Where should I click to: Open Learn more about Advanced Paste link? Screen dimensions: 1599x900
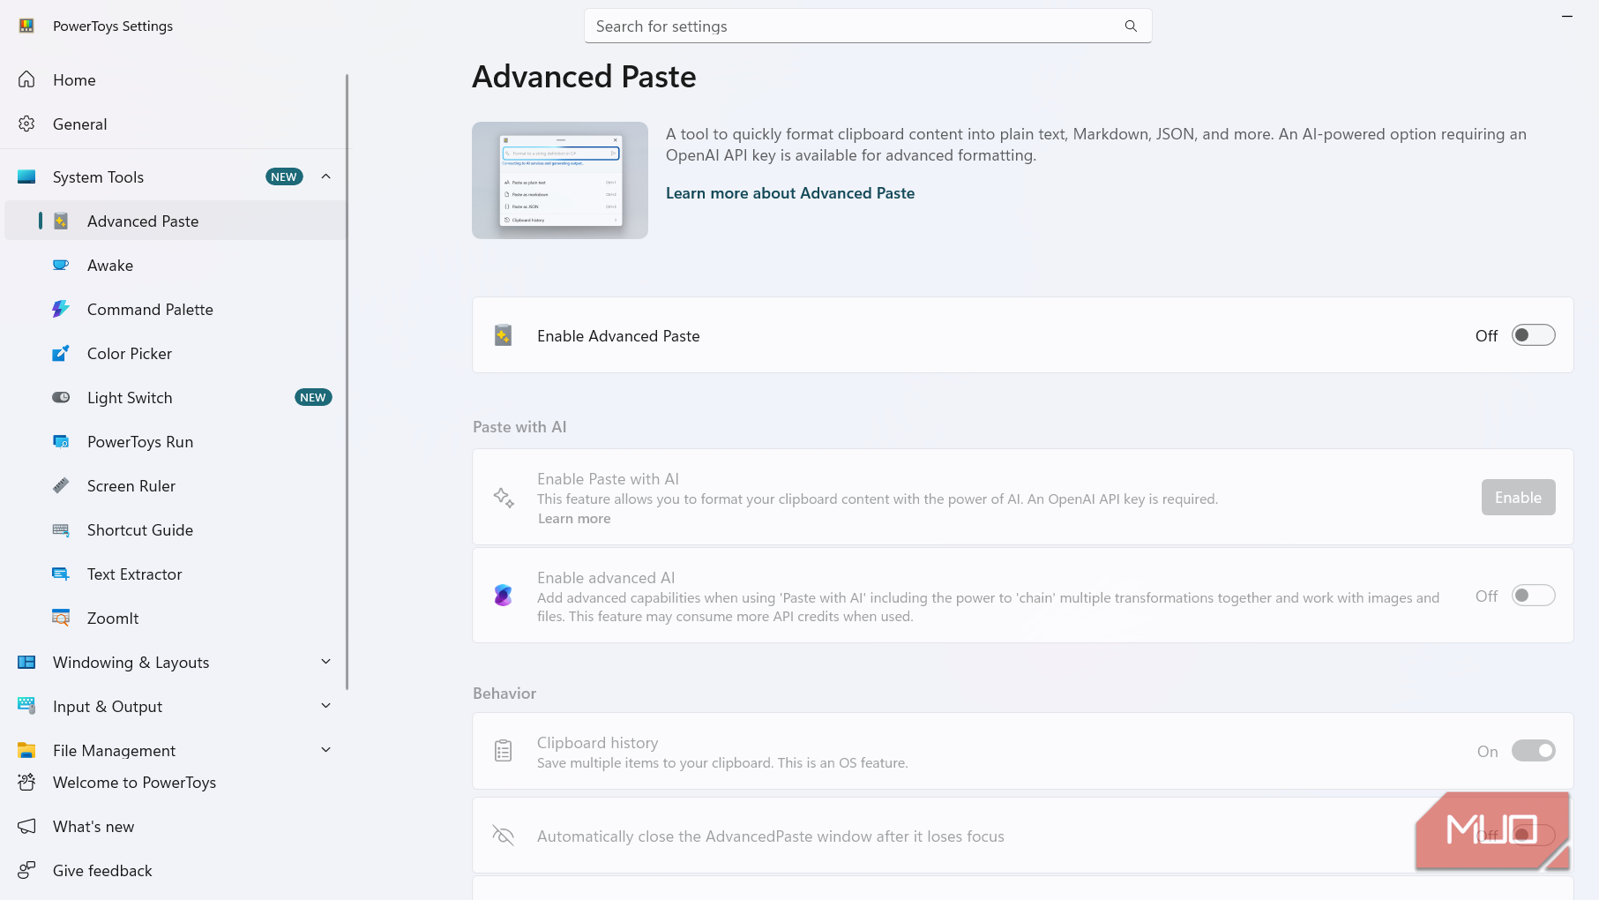click(789, 193)
